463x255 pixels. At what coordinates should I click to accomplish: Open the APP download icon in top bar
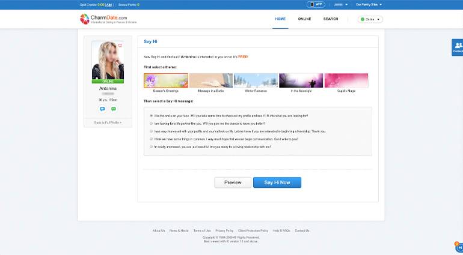[316, 4]
